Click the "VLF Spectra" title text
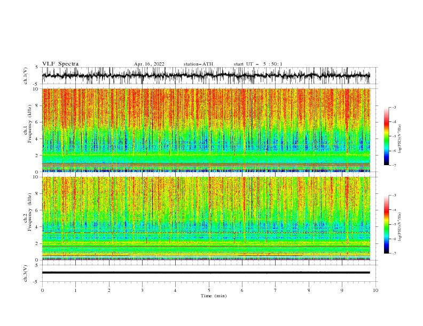Viewport: 423px width, 326px height. (60, 64)
